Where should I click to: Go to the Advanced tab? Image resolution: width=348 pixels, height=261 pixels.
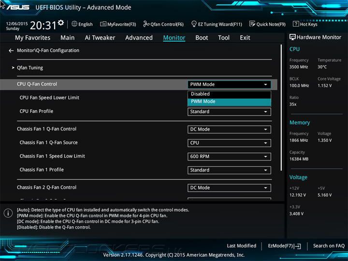pos(139,38)
